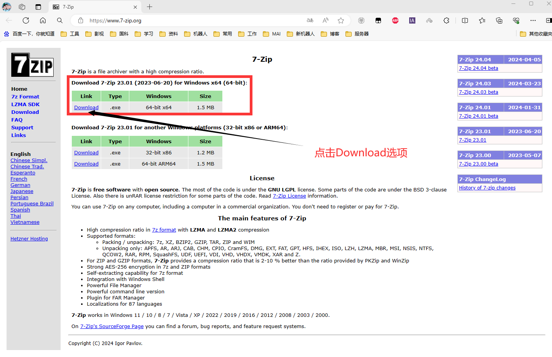This screenshot has width=552, height=357.
Task: Open the favorites list icon
Action: point(482,20)
